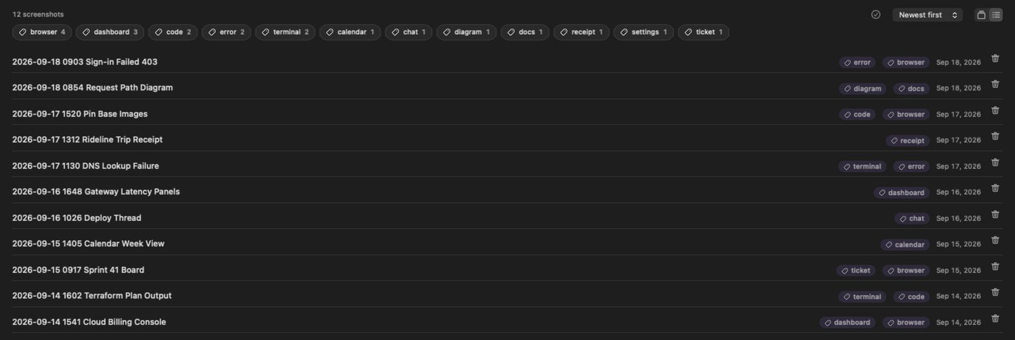Click docs tag on Request Path Diagram row
1015x340 pixels.
(911, 89)
